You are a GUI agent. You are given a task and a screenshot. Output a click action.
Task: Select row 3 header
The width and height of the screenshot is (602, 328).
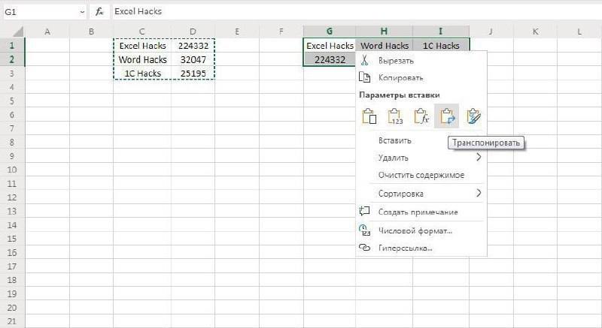tap(12, 73)
